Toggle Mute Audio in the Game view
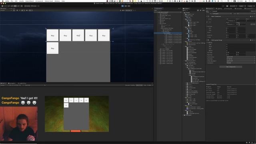Image resolution: width=256 pixels, height=144 pixels. pos(139,85)
